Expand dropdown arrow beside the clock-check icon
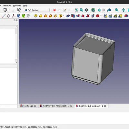 [x=8, y=10]
